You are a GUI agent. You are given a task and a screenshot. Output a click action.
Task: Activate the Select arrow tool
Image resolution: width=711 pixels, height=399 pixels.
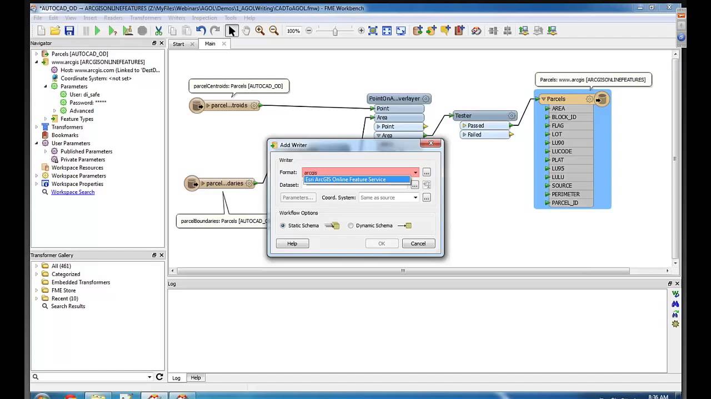click(232, 31)
